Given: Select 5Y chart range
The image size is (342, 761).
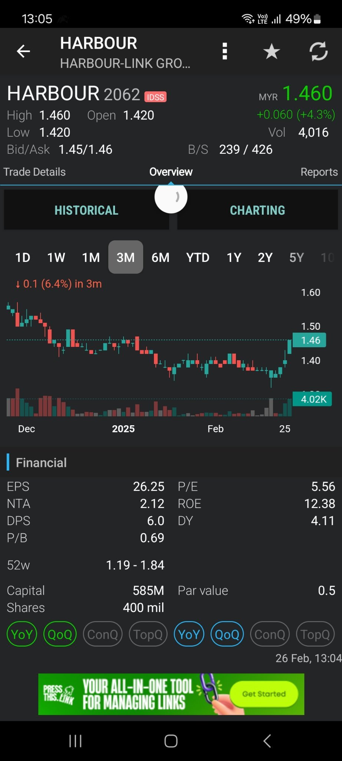Looking at the screenshot, I should 297,257.
